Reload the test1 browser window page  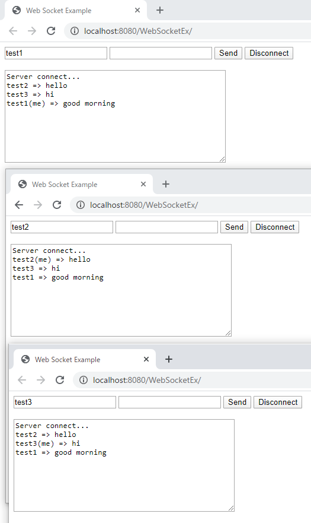(51, 31)
